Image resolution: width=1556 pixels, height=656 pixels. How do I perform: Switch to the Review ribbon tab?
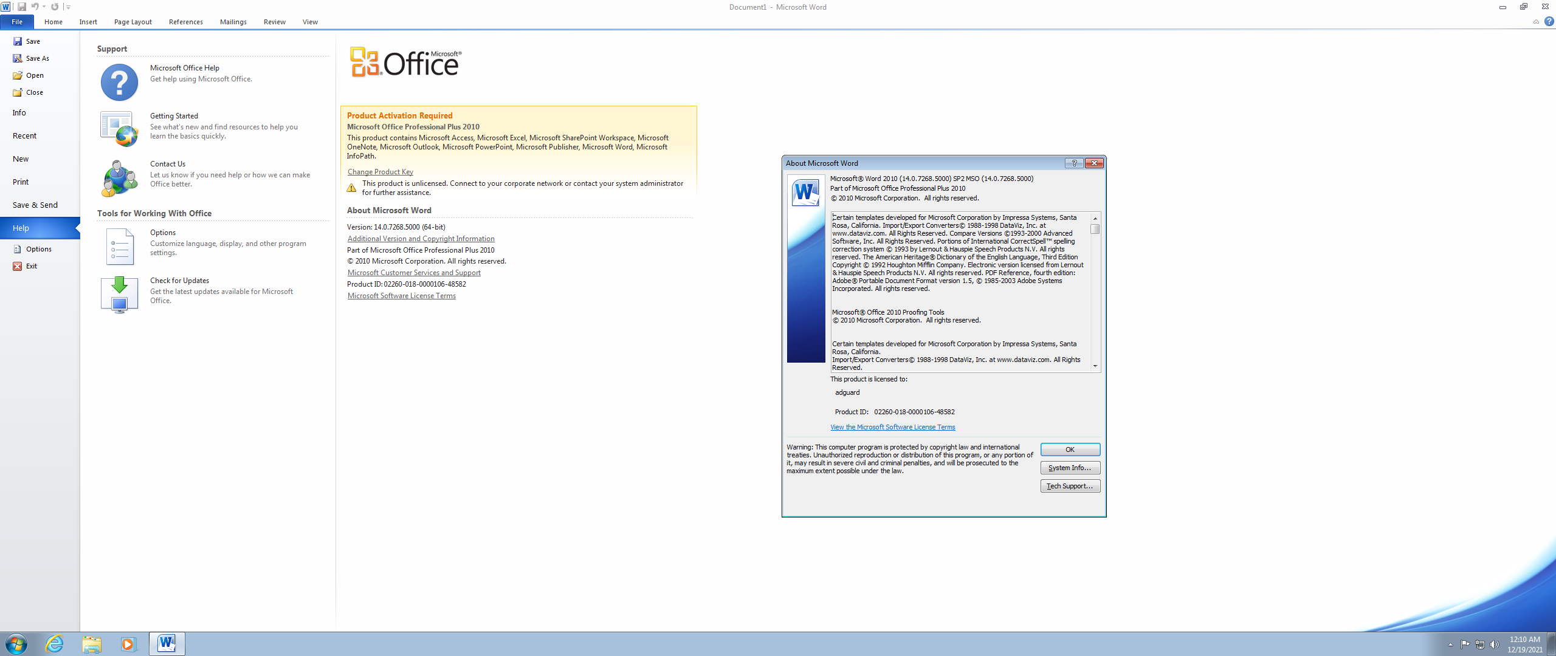274,22
